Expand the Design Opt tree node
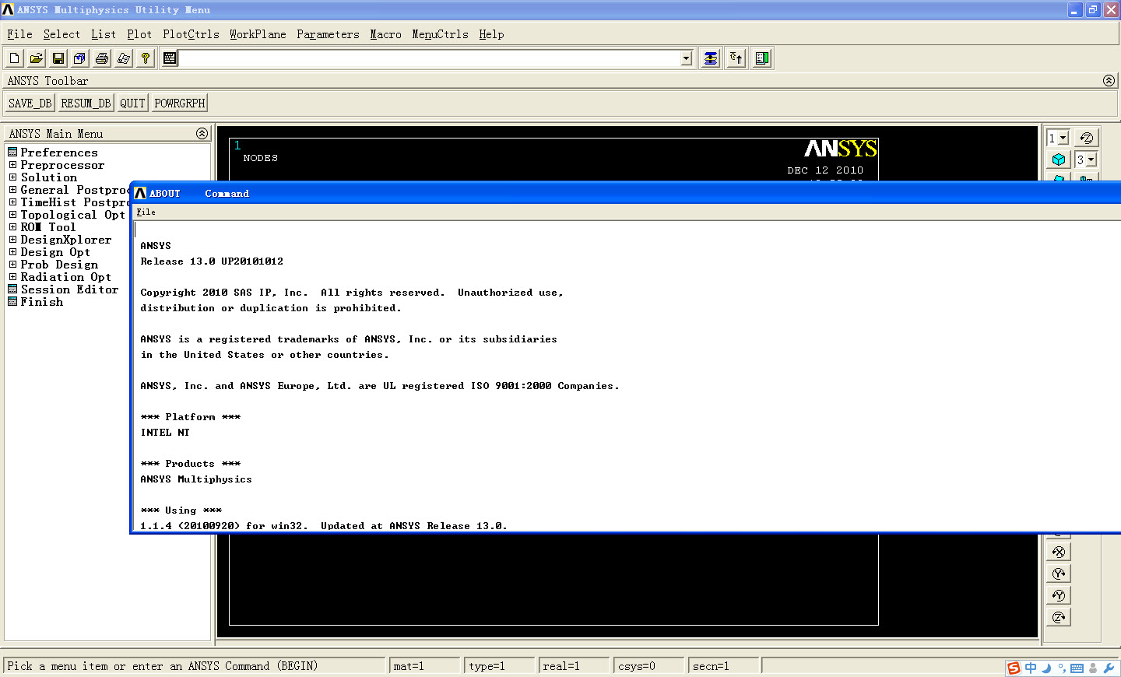Screen dimensions: 1121x677 coord(12,252)
